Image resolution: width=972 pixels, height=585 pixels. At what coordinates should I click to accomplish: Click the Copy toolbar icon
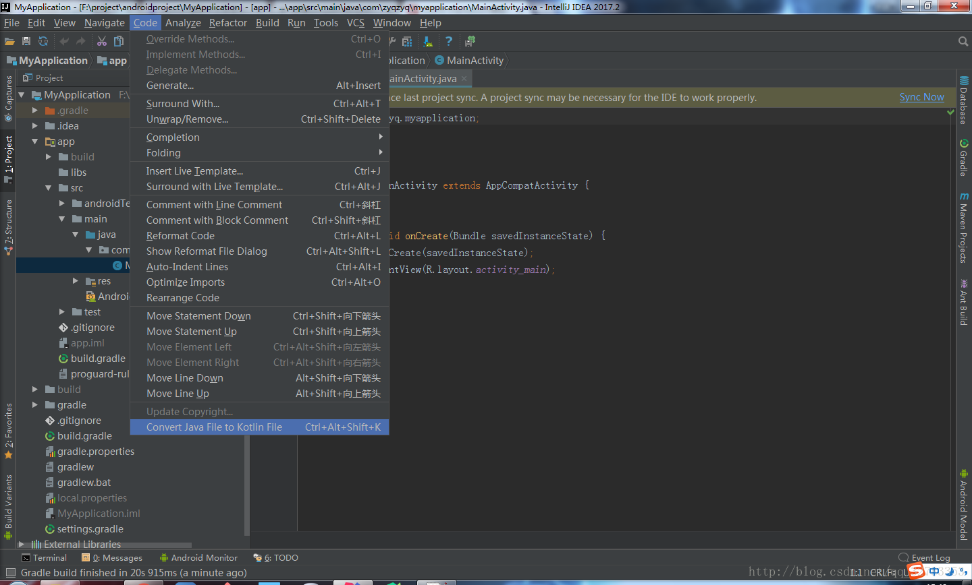119,42
